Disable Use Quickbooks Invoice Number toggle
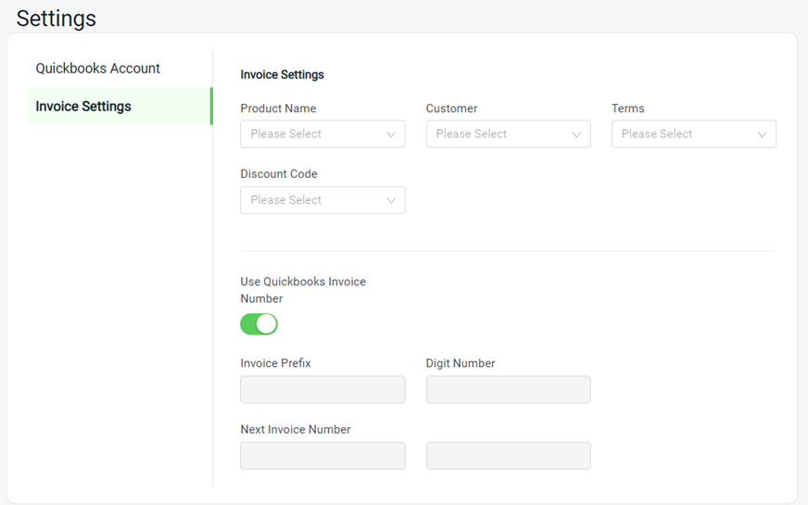 click(259, 324)
